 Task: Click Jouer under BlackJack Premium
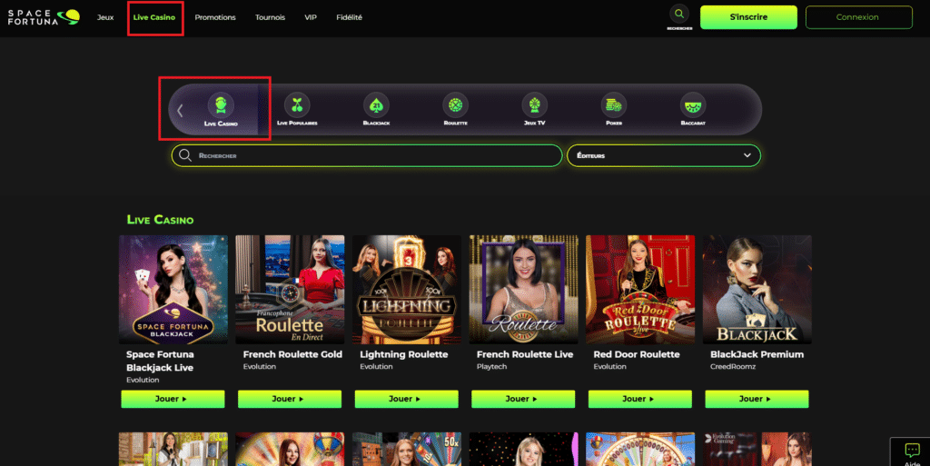point(757,399)
